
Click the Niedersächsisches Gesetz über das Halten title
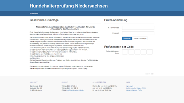(65, 28)
